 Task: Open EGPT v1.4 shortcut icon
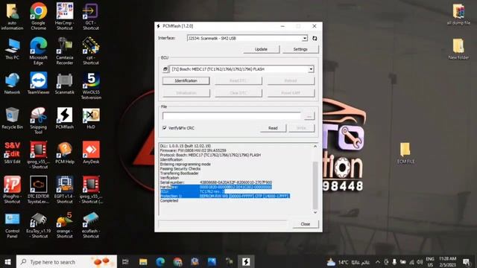(x=65, y=190)
